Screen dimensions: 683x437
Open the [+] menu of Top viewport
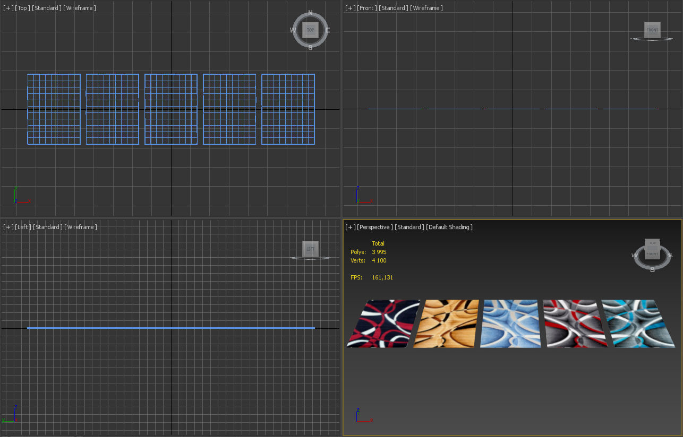click(8, 8)
